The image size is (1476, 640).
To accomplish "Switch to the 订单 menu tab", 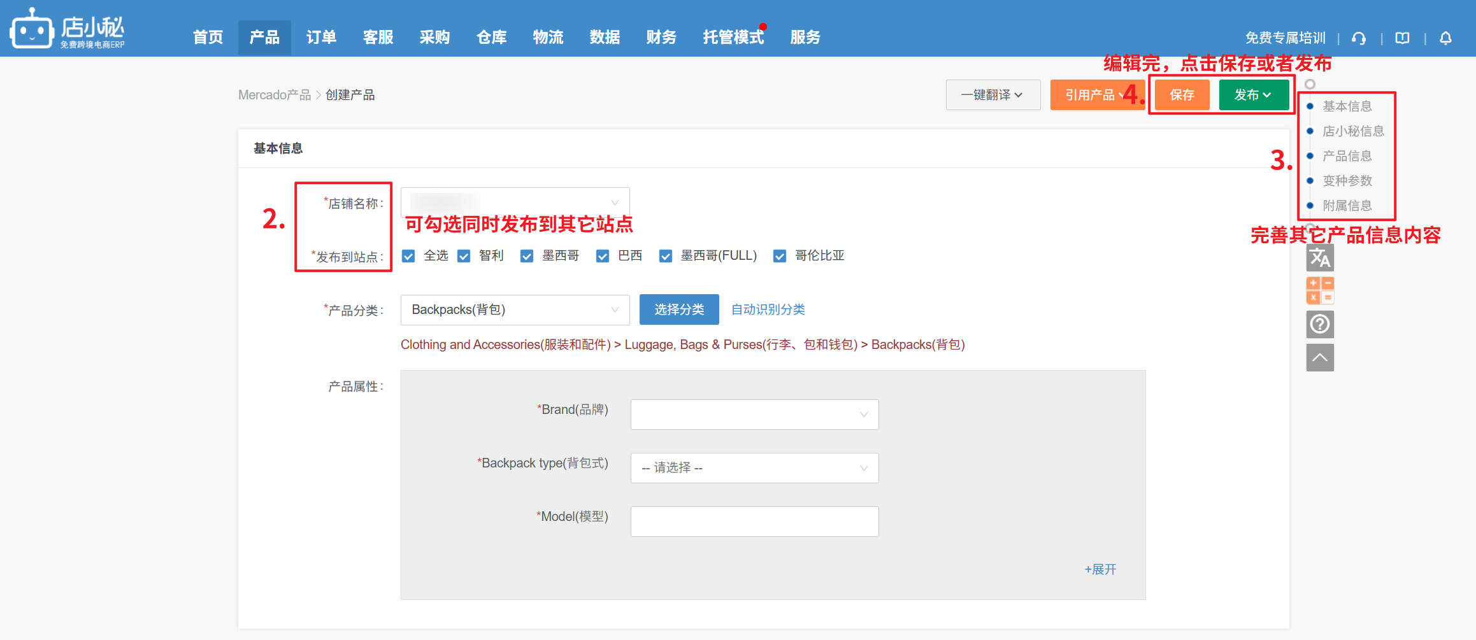I will tap(321, 38).
